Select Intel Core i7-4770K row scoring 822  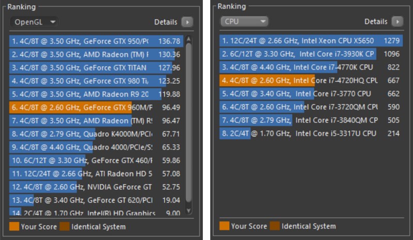(311, 67)
